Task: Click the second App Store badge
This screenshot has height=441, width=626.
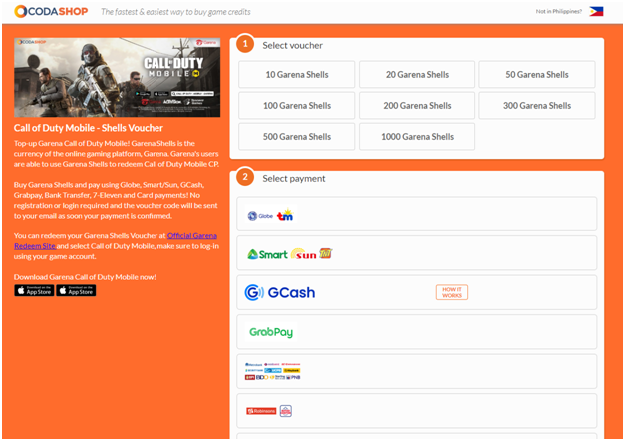Action: [x=76, y=290]
